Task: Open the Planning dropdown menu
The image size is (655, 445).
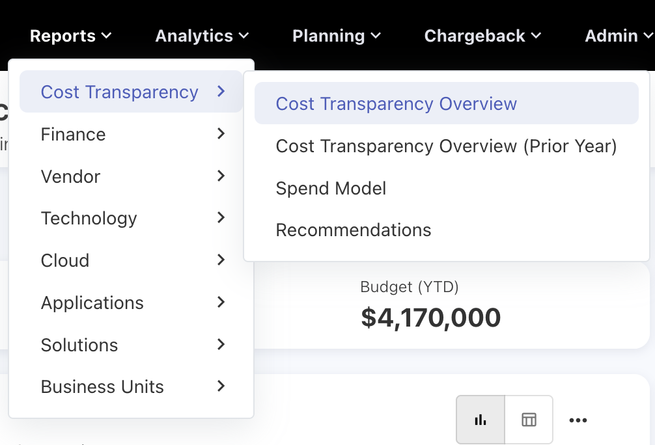Action: pyautogui.click(x=336, y=36)
